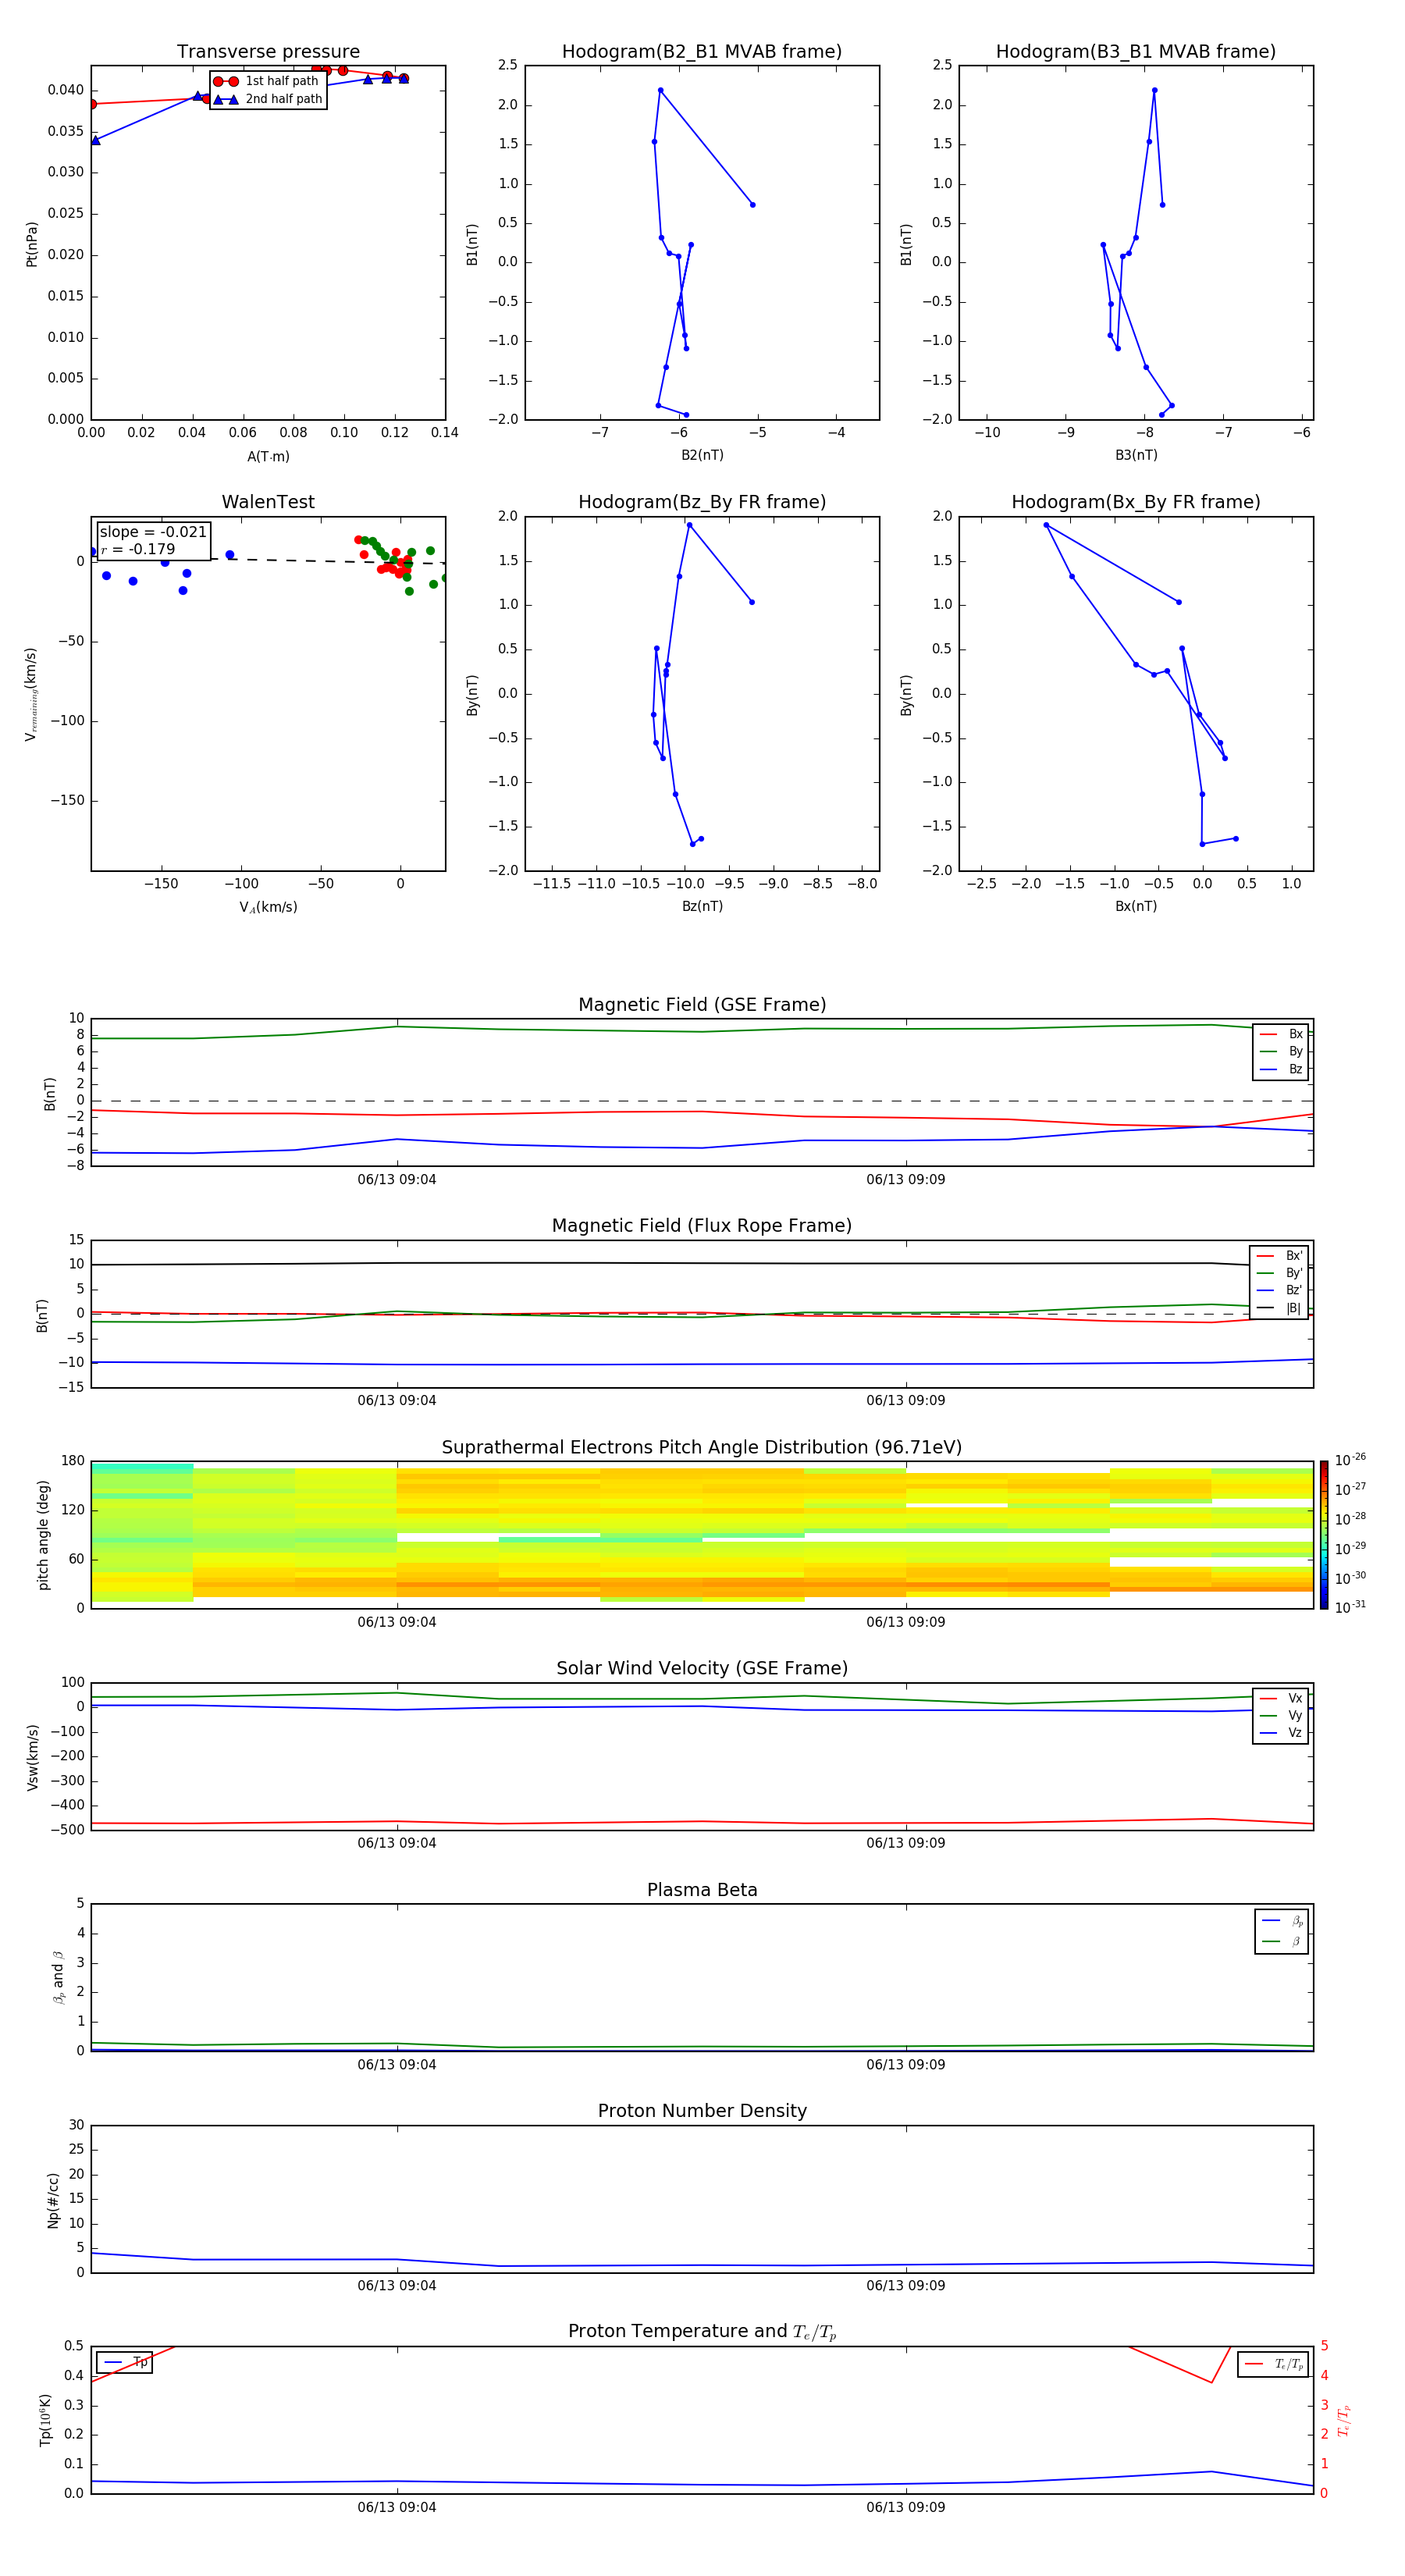
Task: Click the Vz legend entry
Action: click(1281, 1733)
